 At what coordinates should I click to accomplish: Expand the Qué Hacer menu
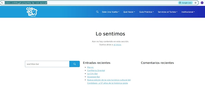[x=129, y=12]
